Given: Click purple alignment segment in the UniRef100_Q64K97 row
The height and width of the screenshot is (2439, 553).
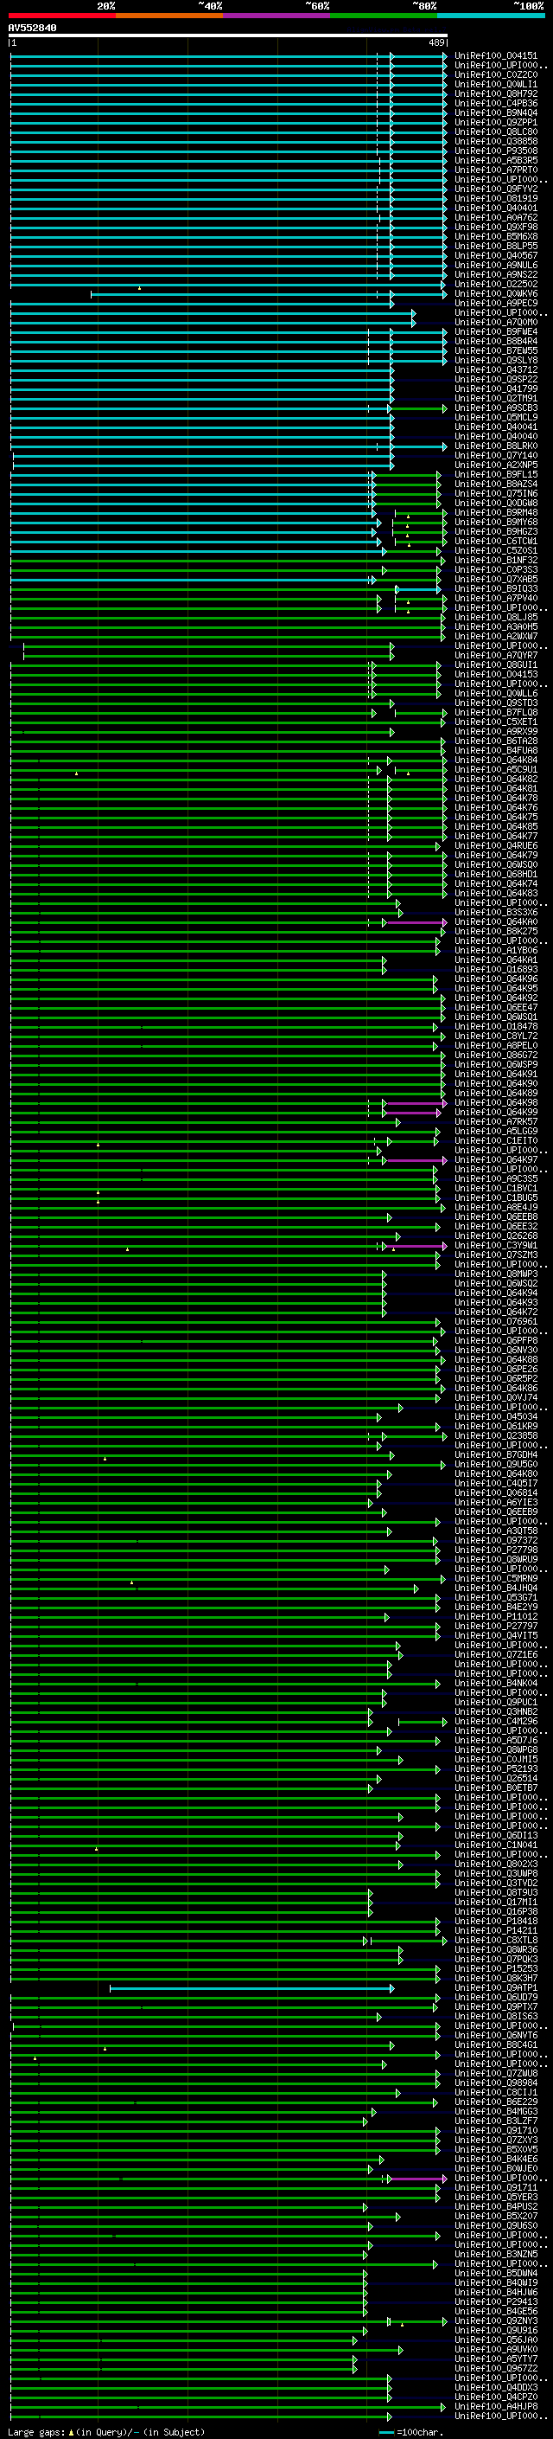Looking at the screenshot, I should (416, 1161).
